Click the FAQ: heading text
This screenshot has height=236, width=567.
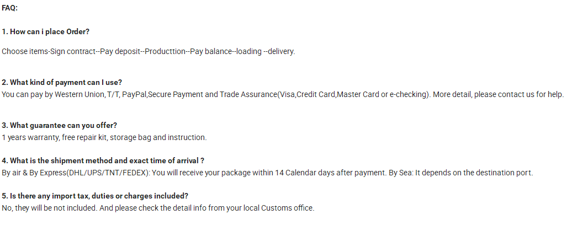coord(10,8)
